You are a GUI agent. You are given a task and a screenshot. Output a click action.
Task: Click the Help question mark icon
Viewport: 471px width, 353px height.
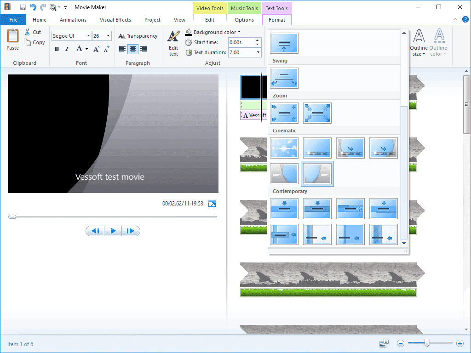coord(465,19)
